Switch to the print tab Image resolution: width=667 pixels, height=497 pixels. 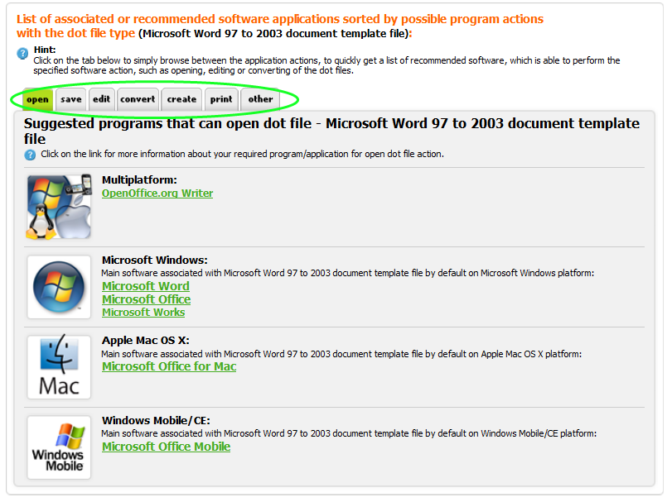point(221,99)
